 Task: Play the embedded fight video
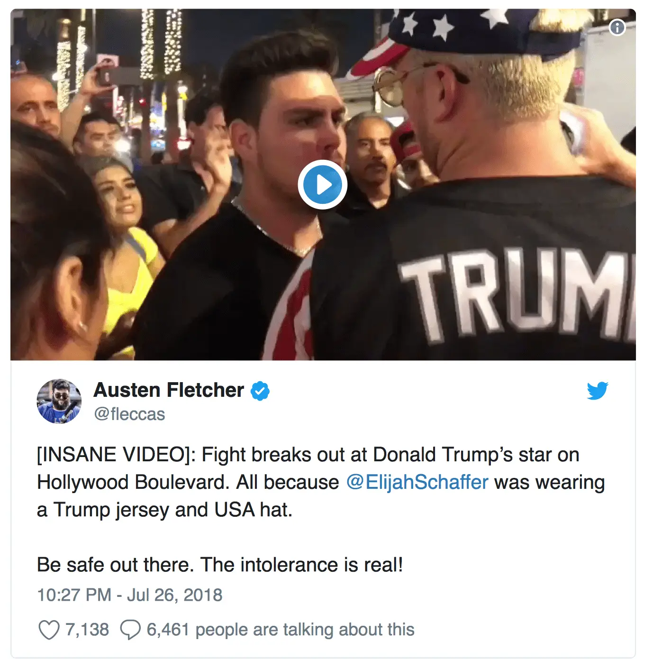(322, 184)
